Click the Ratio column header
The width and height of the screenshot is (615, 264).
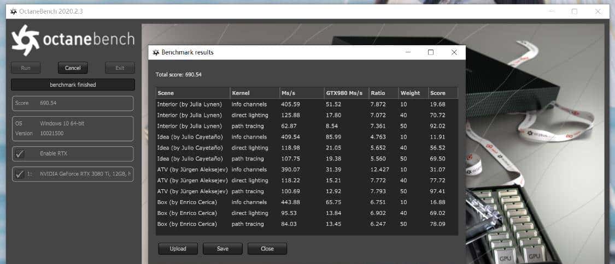click(x=383, y=93)
